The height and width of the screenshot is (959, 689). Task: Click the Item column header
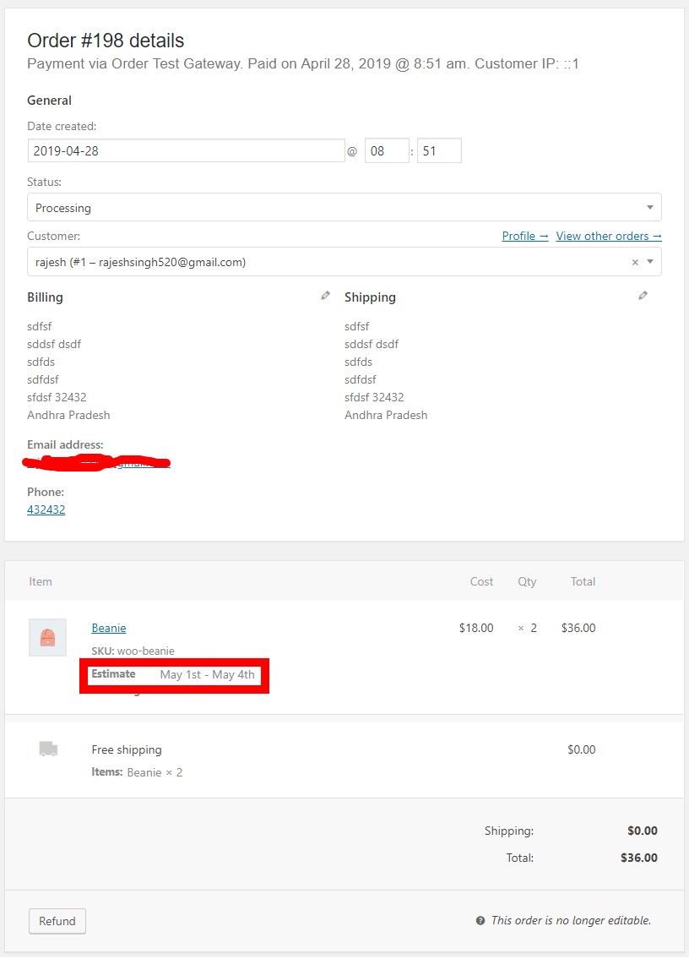pyautogui.click(x=40, y=581)
